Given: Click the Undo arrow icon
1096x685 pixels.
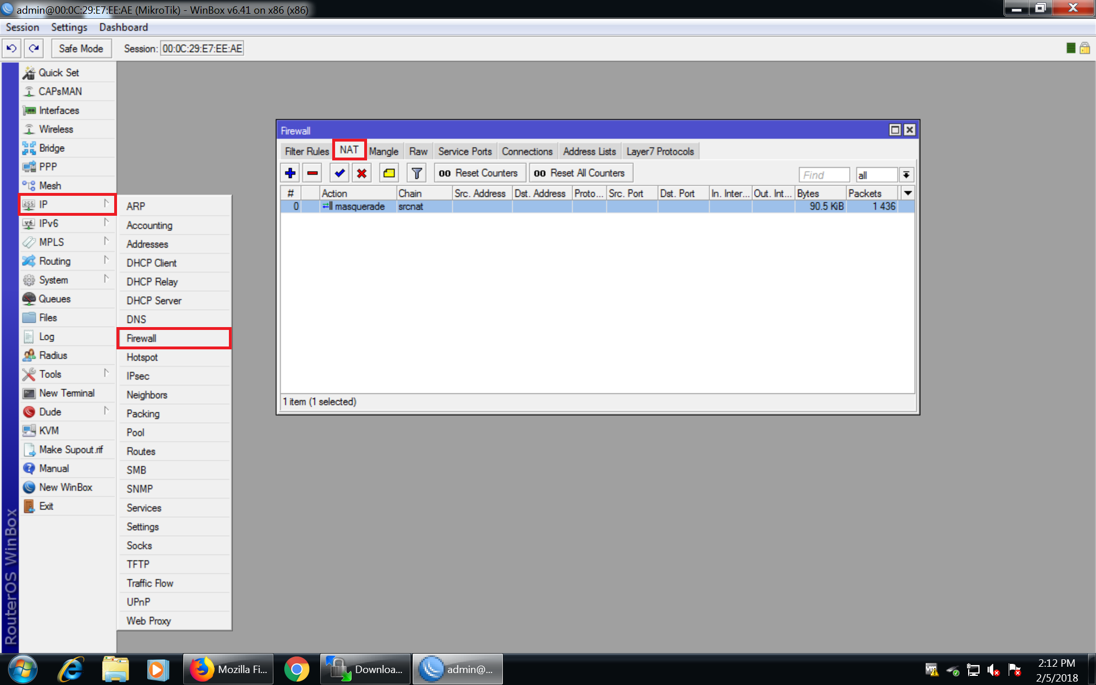Looking at the screenshot, I should click(11, 49).
